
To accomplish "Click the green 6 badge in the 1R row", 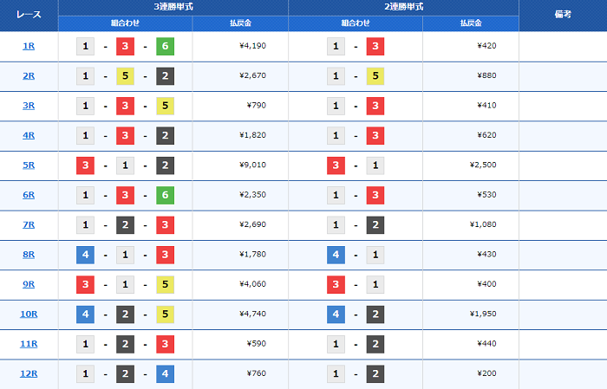I will pos(165,46).
